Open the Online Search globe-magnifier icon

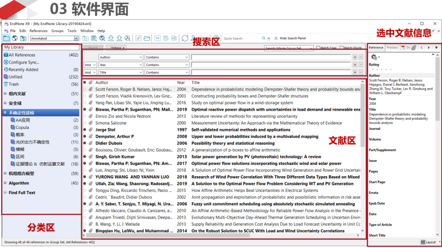click(x=102, y=39)
